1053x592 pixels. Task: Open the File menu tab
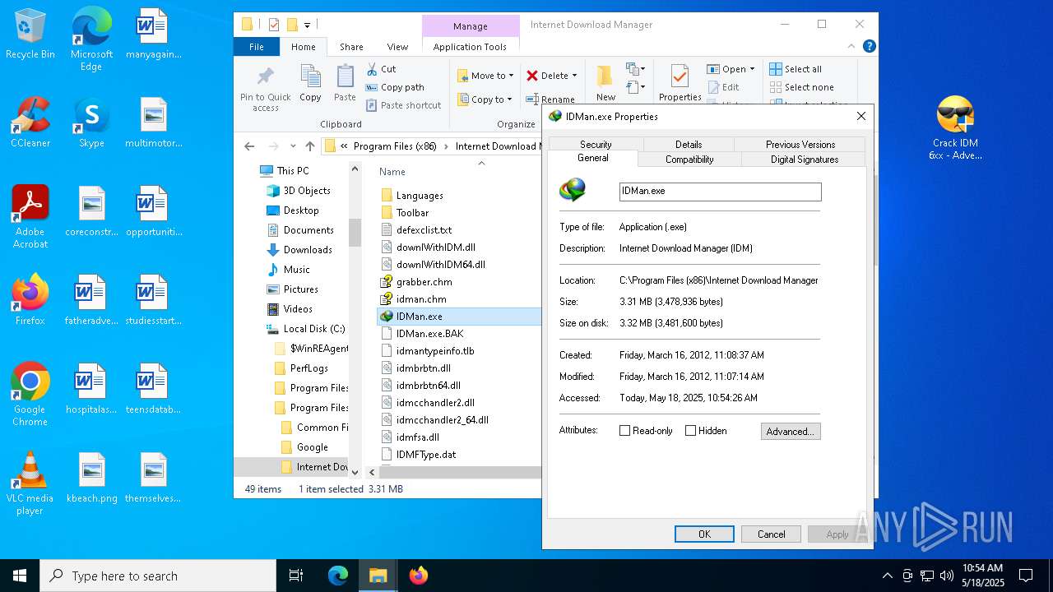257,47
